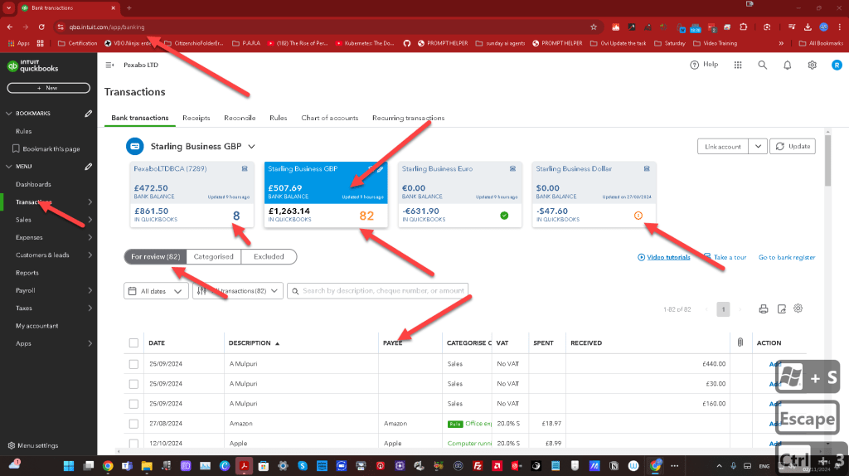Expand the Sales menu chevron
Image resolution: width=849 pixels, height=476 pixels.
[x=90, y=220]
